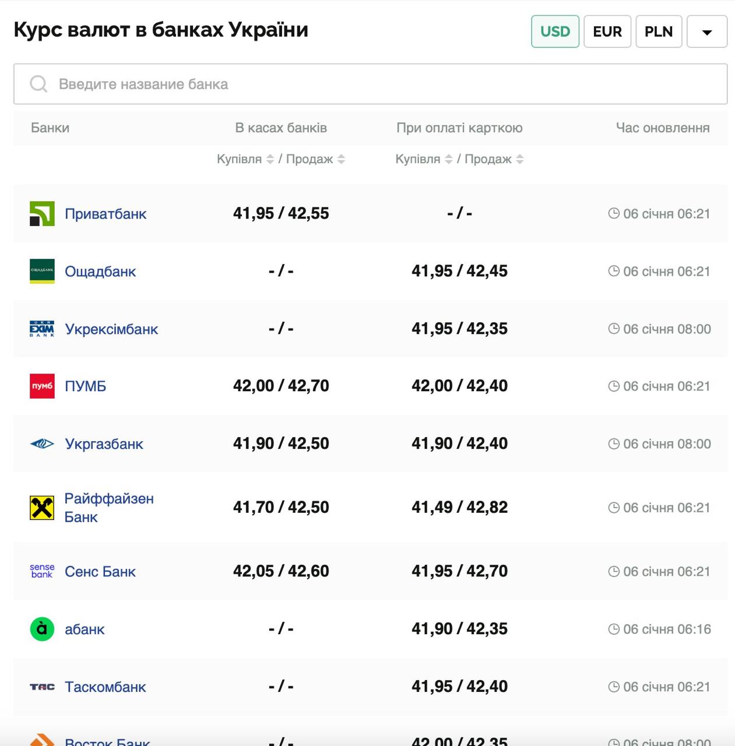
Task: Open the Приватбанк bank link
Action: click(105, 214)
